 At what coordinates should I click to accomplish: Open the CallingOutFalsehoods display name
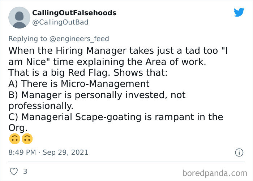[74, 13]
